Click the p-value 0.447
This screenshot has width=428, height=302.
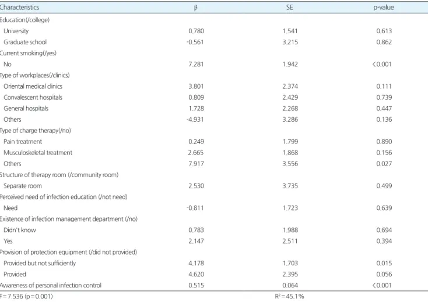tap(384, 108)
